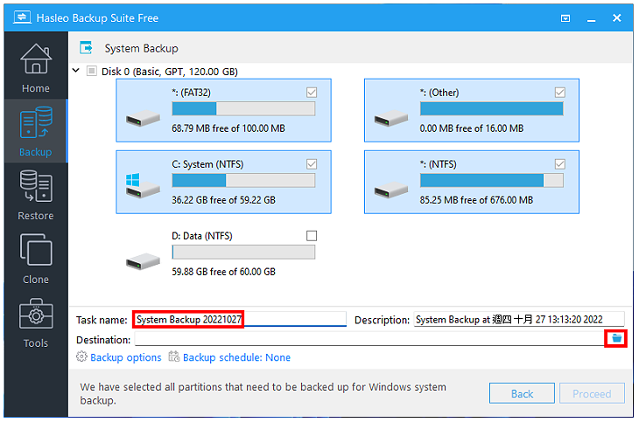The image size is (639, 422).
Task: Collapse the Disk 0 tree chevron
Action: 76,71
